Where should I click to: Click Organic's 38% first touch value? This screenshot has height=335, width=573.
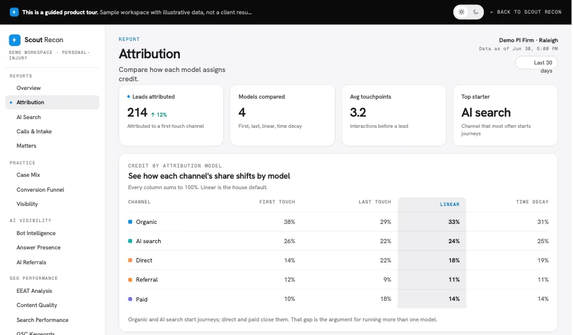pyautogui.click(x=290, y=222)
